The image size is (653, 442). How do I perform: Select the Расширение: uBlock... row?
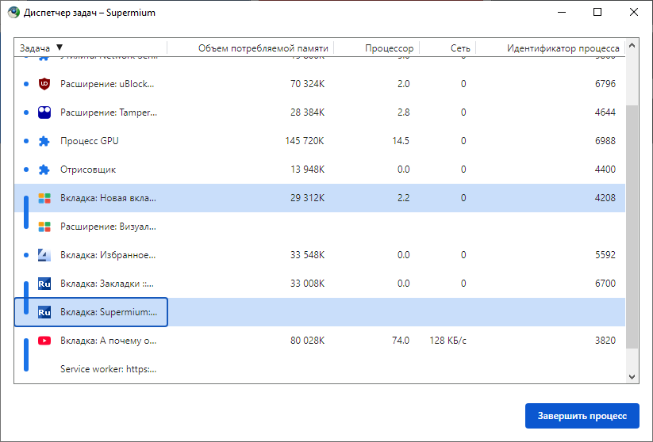point(320,84)
